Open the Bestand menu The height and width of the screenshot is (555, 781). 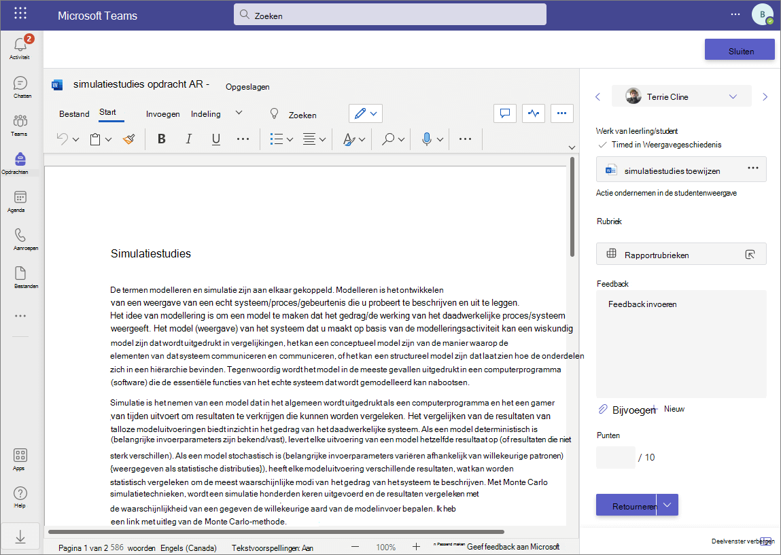(74, 114)
